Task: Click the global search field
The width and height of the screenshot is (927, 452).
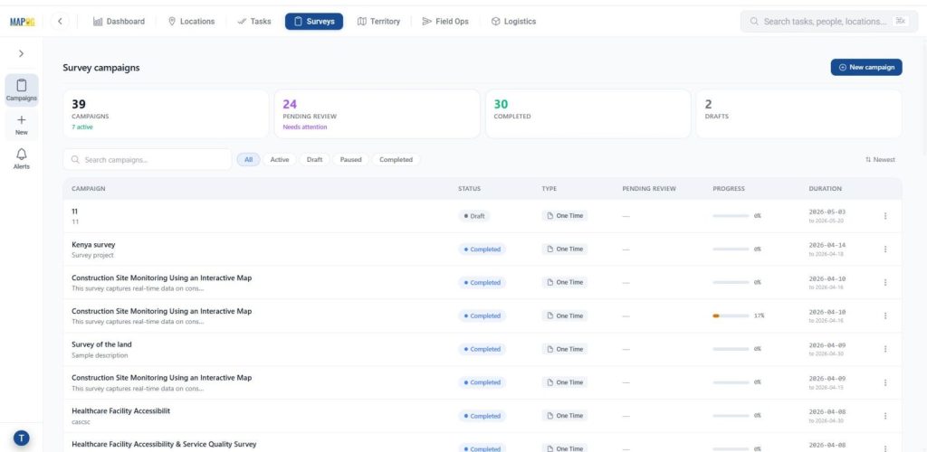Action: (x=829, y=21)
